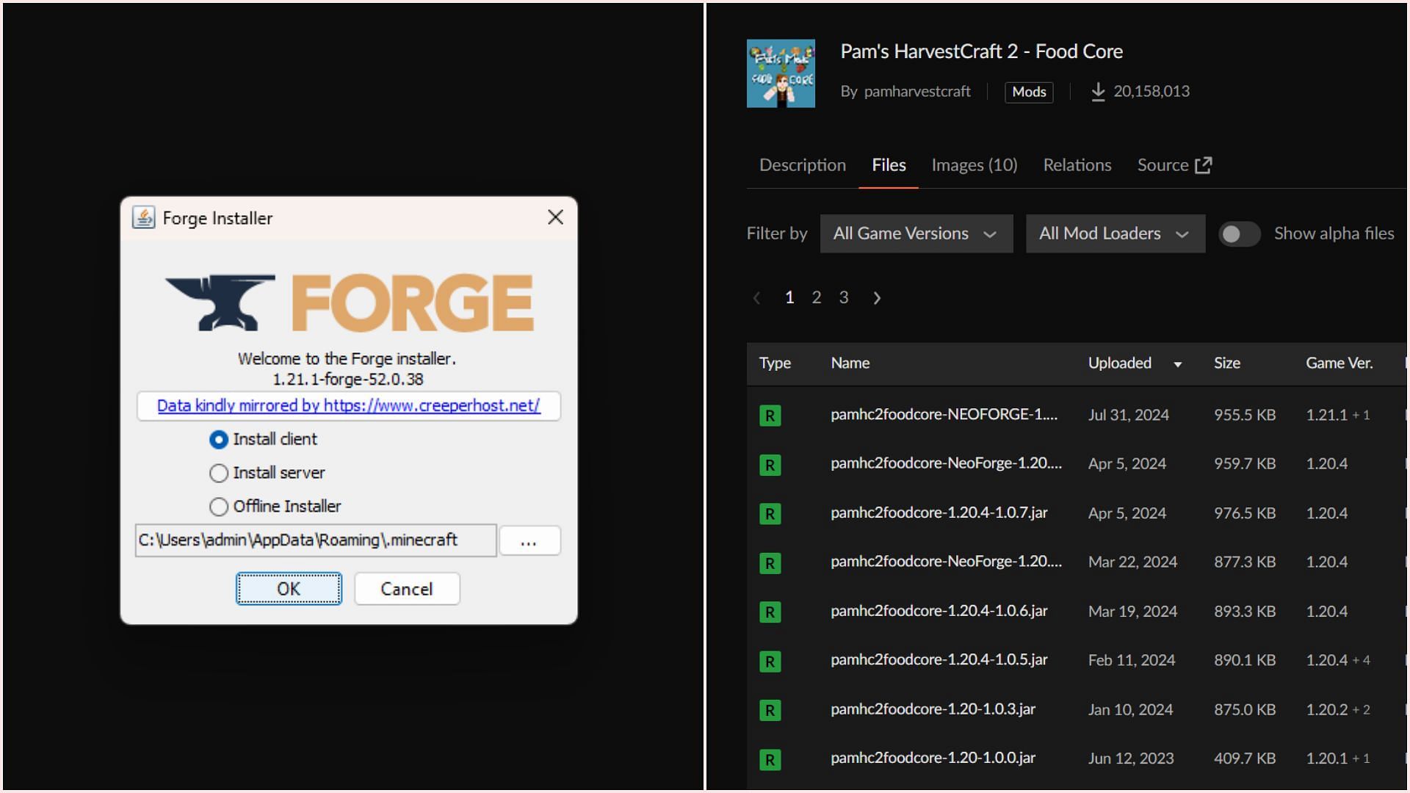Click the Pam's HarvestCraft 2 - Food Core title

coord(981,51)
